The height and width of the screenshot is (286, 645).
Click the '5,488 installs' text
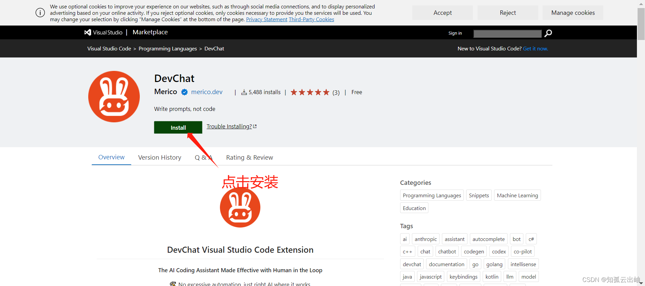click(264, 92)
